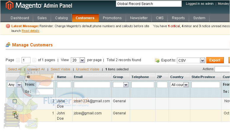Viewport: 230px width, 133px height.
Task: Click the State/Province filter field
Action: [206, 85]
